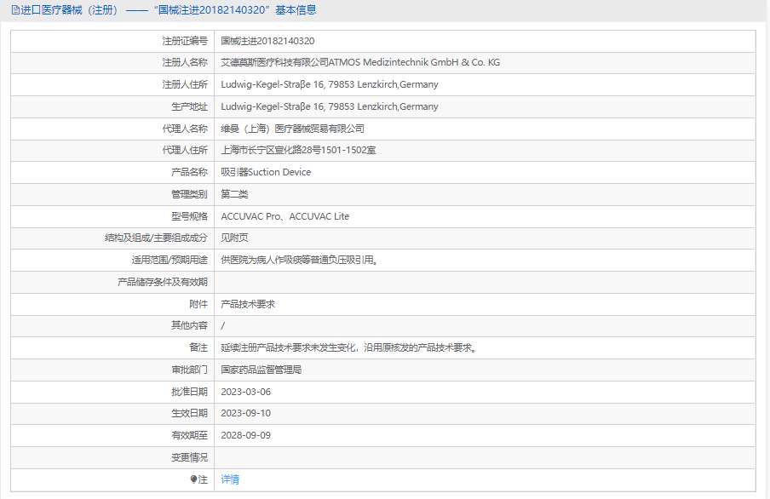The width and height of the screenshot is (770, 499).
Task: Click the 管理类别 label
Action: pos(189,194)
